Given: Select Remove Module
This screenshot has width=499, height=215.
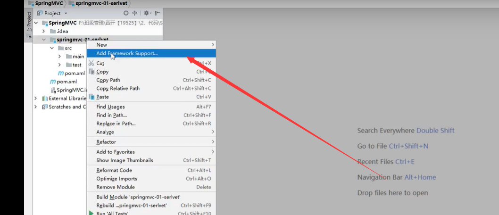Looking at the screenshot, I should click(x=151, y=187).
